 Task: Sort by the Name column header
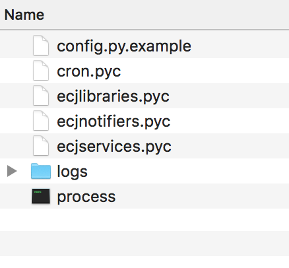tap(24, 15)
